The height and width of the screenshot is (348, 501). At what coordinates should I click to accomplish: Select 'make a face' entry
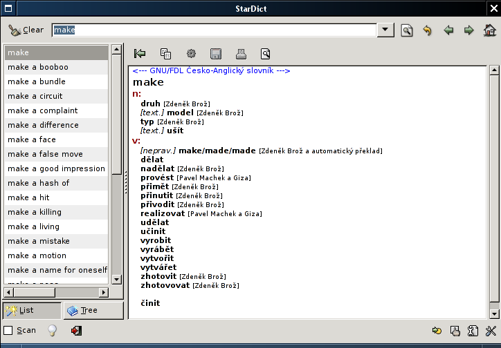[57, 139]
